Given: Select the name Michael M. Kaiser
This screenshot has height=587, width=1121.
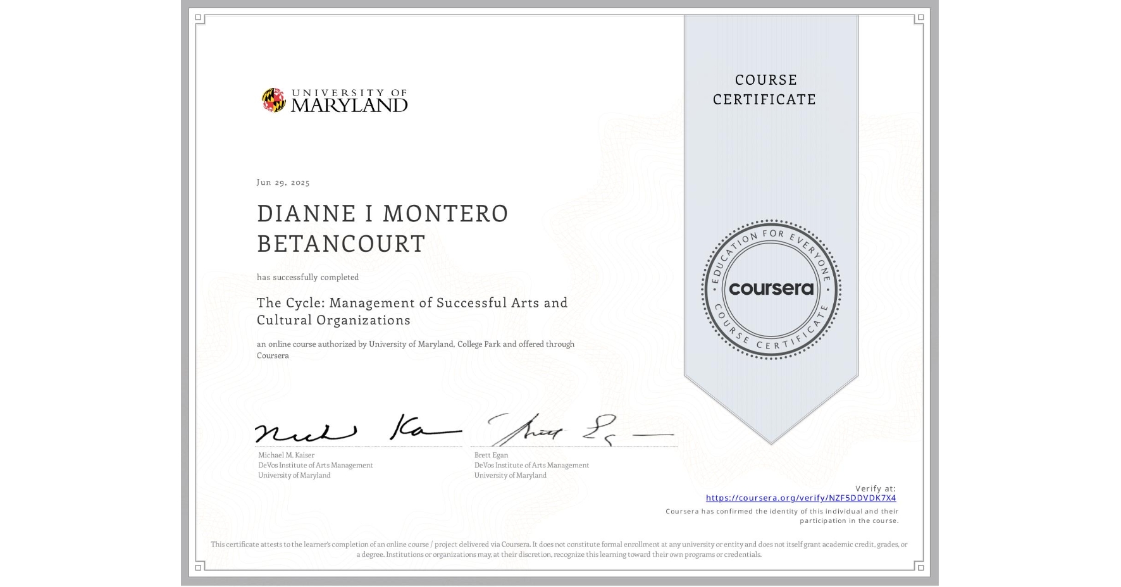Looking at the screenshot, I should [x=286, y=455].
